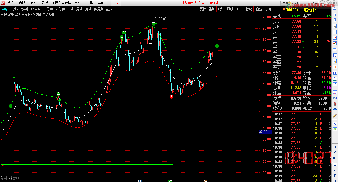Viewport: 338px width, 182px height.
Task: Select the pencil drawing tool icon
Action: click(335, 115)
